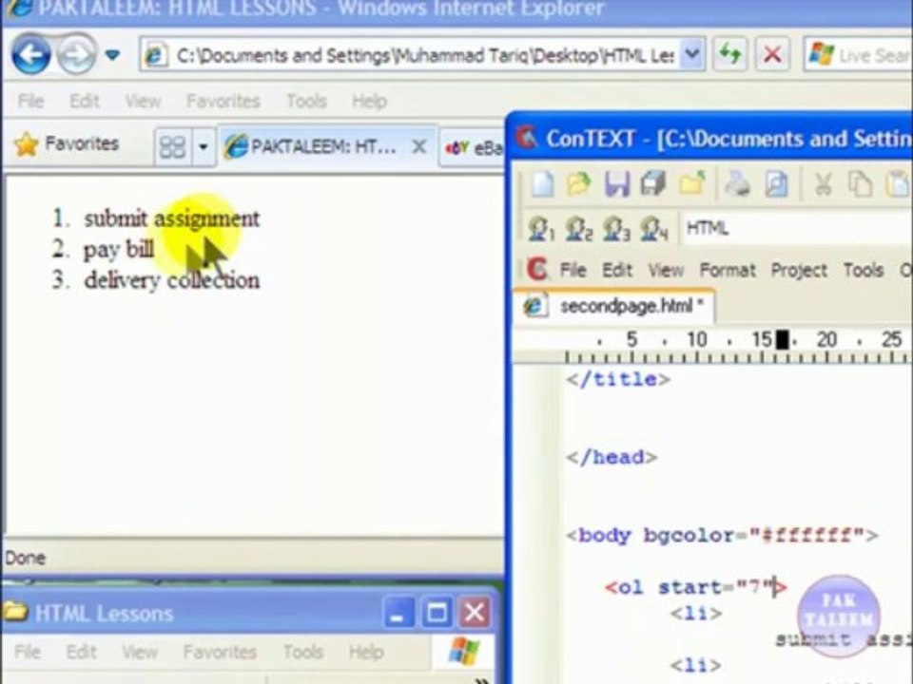Expand the tab list dropdown arrow
The height and width of the screenshot is (684, 913).
pos(204,146)
